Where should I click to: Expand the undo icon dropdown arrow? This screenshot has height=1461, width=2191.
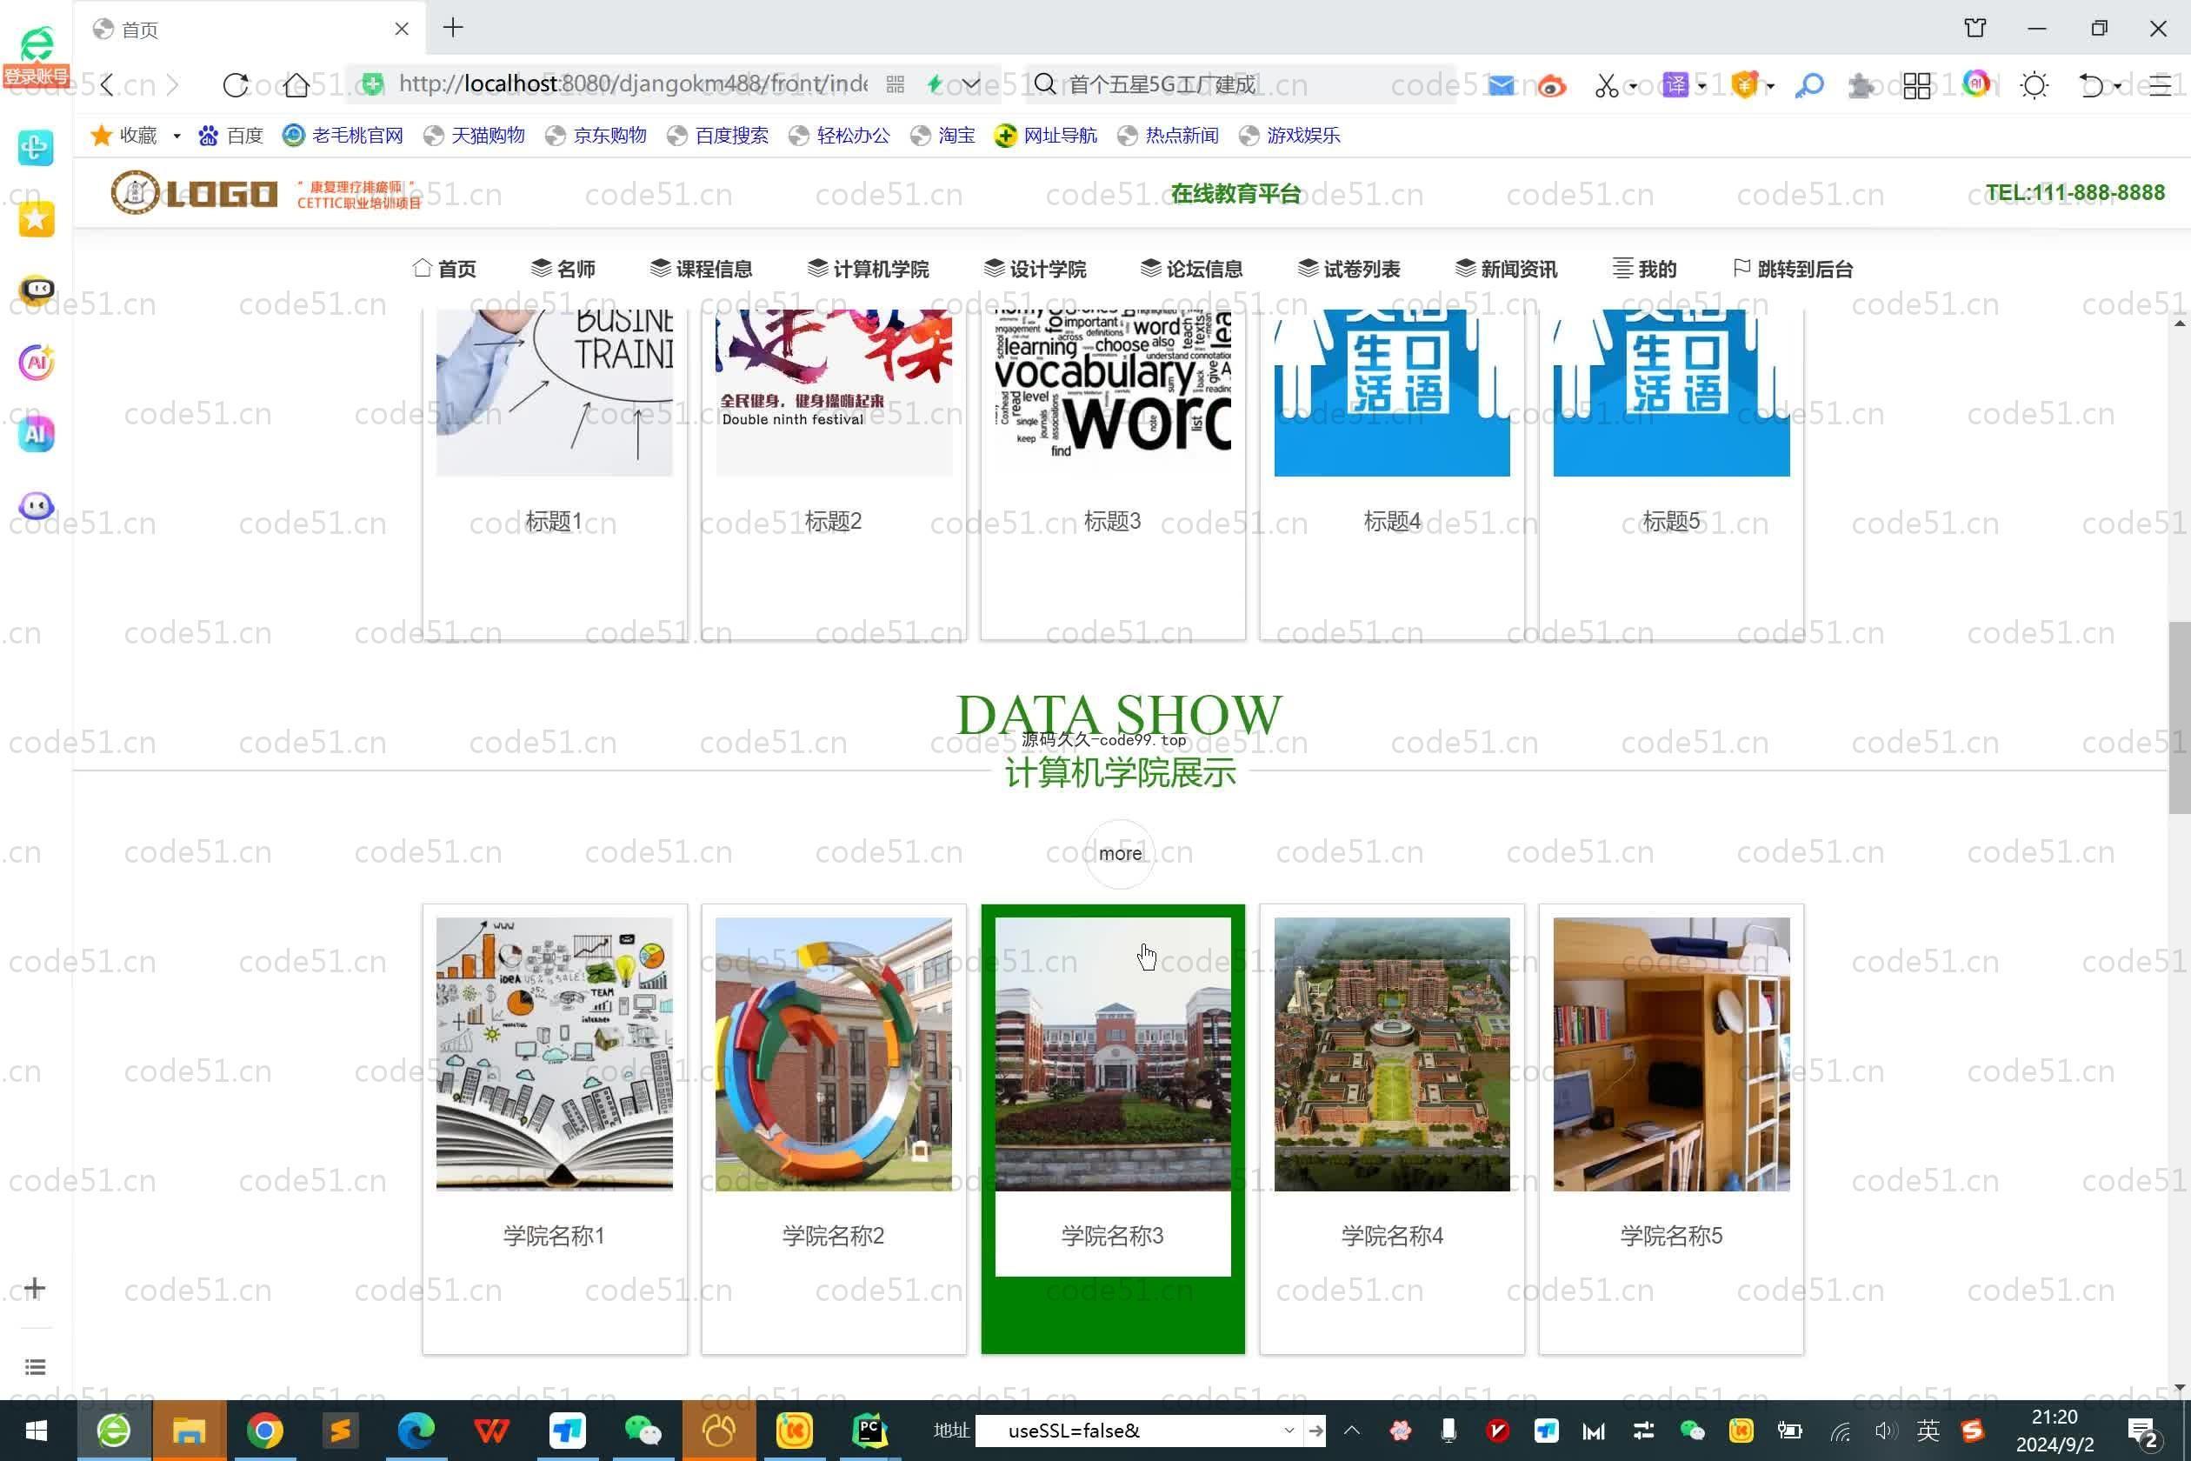[x=2117, y=87]
